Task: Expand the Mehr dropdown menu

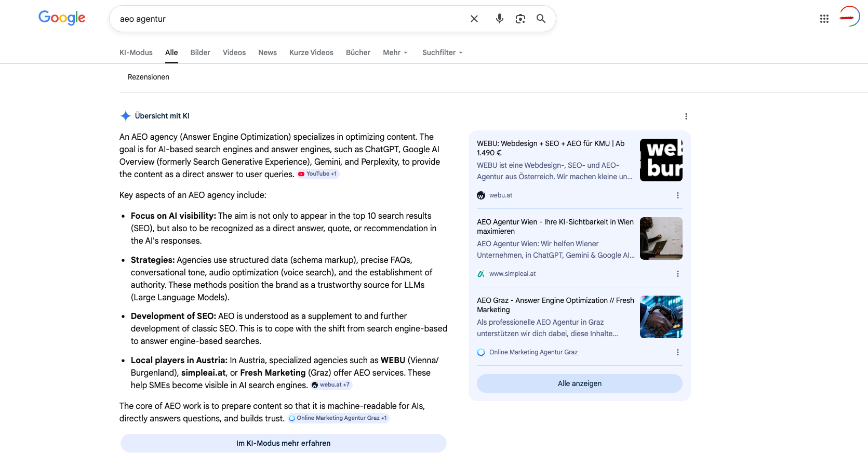Action: pos(395,52)
